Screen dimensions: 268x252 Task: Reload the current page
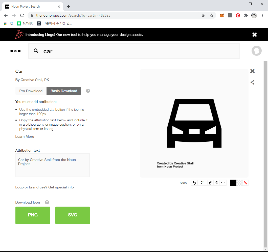click(x=22, y=16)
